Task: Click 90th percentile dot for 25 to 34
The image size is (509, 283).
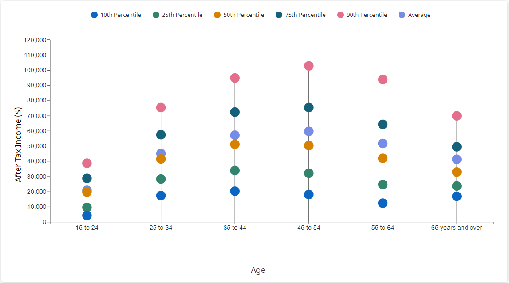Action: pos(161,107)
